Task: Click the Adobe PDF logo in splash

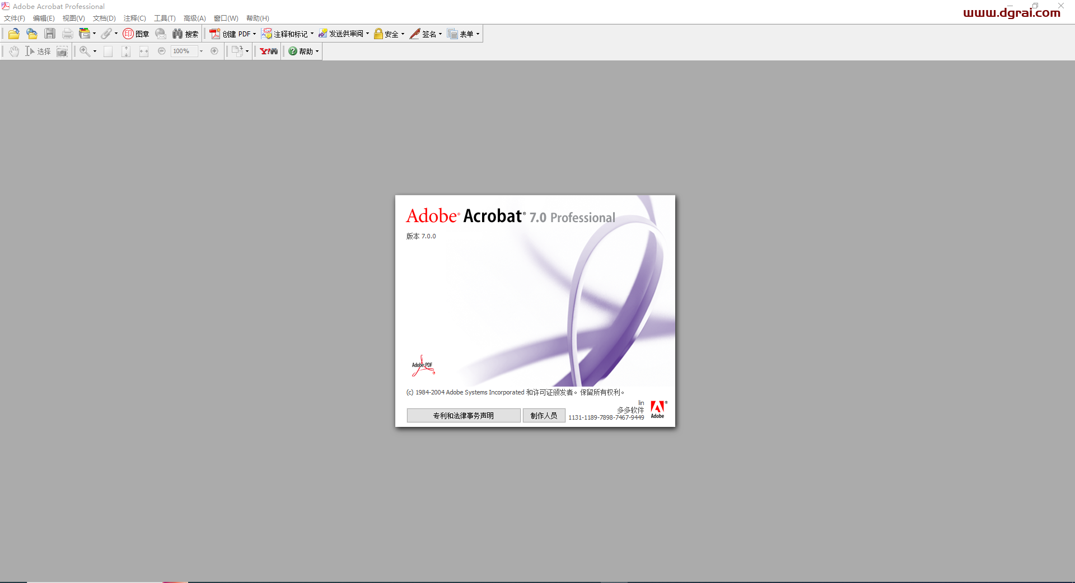Action: (x=423, y=365)
